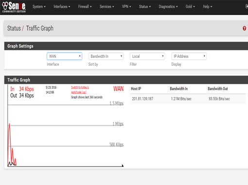Click the 83.53k Bits/sec value
Viewport: 248px width, 185px height.
(x=219, y=99)
